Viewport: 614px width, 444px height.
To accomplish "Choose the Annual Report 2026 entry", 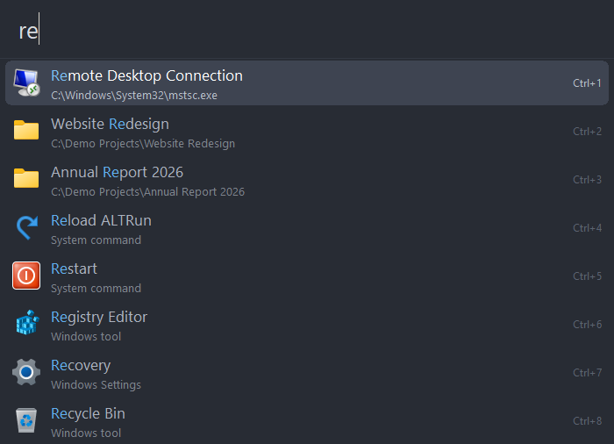I will [x=307, y=179].
